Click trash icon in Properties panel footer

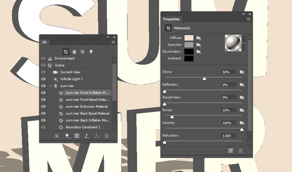coord(241,151)
